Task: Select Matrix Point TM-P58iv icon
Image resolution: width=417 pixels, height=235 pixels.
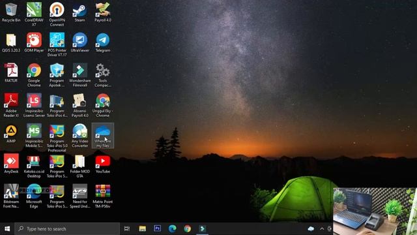Action: (103, 196)
